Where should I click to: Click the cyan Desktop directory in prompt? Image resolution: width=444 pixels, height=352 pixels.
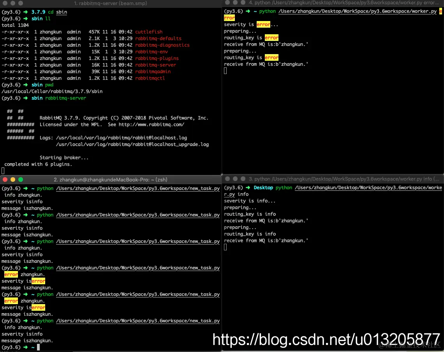click(263, 187)
